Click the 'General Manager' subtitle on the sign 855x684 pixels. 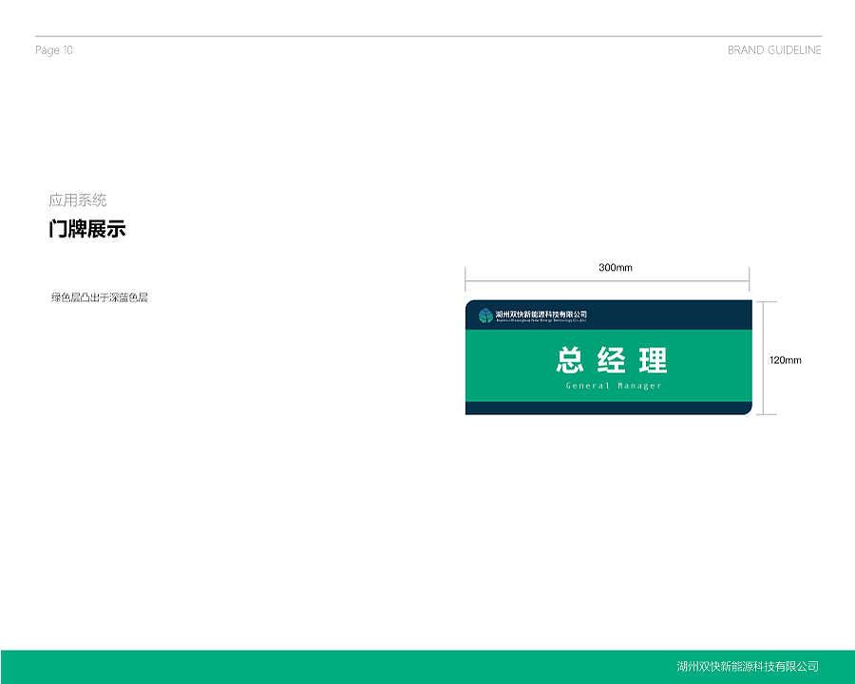point(614,386)
